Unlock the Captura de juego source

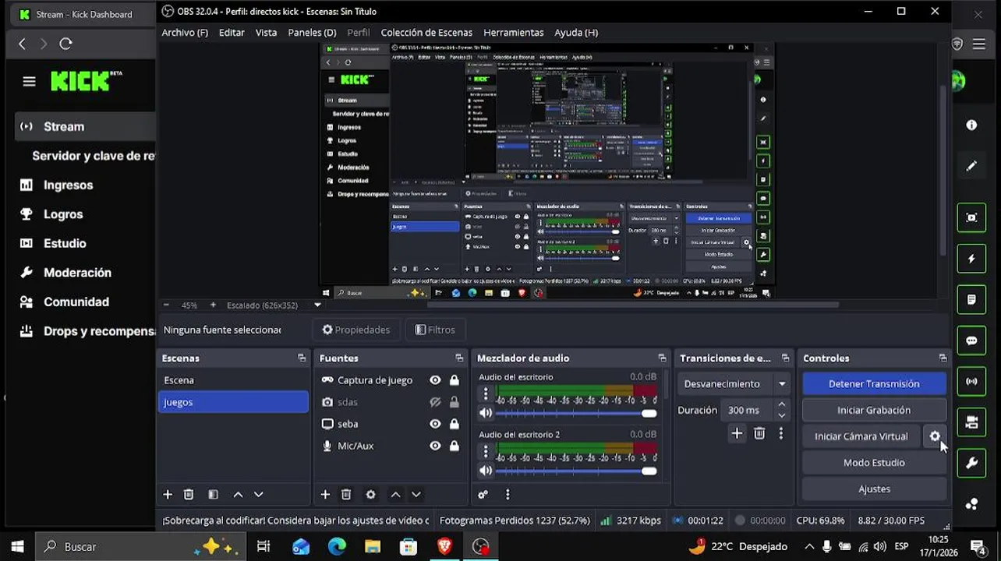[x=454, y=380]
